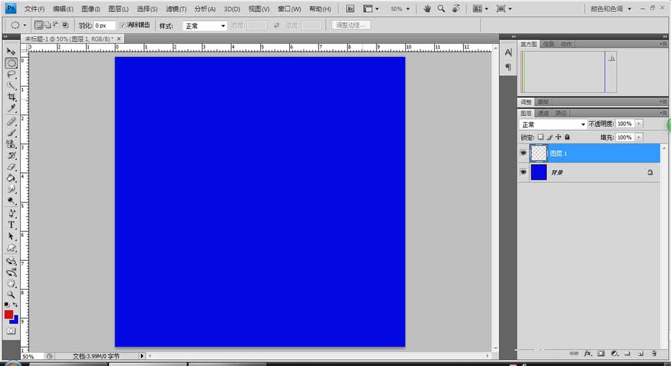The image size is (671, 366).
Task: Select the Healing Brush tool
Action: (11, 121)
